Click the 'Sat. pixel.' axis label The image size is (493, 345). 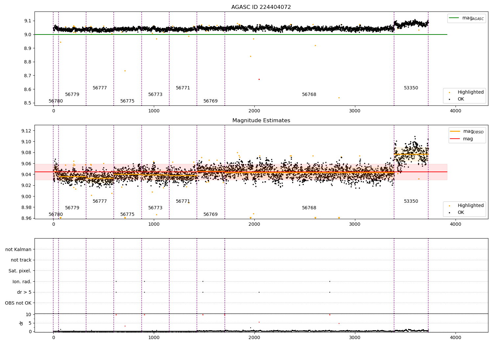(20, 271)
